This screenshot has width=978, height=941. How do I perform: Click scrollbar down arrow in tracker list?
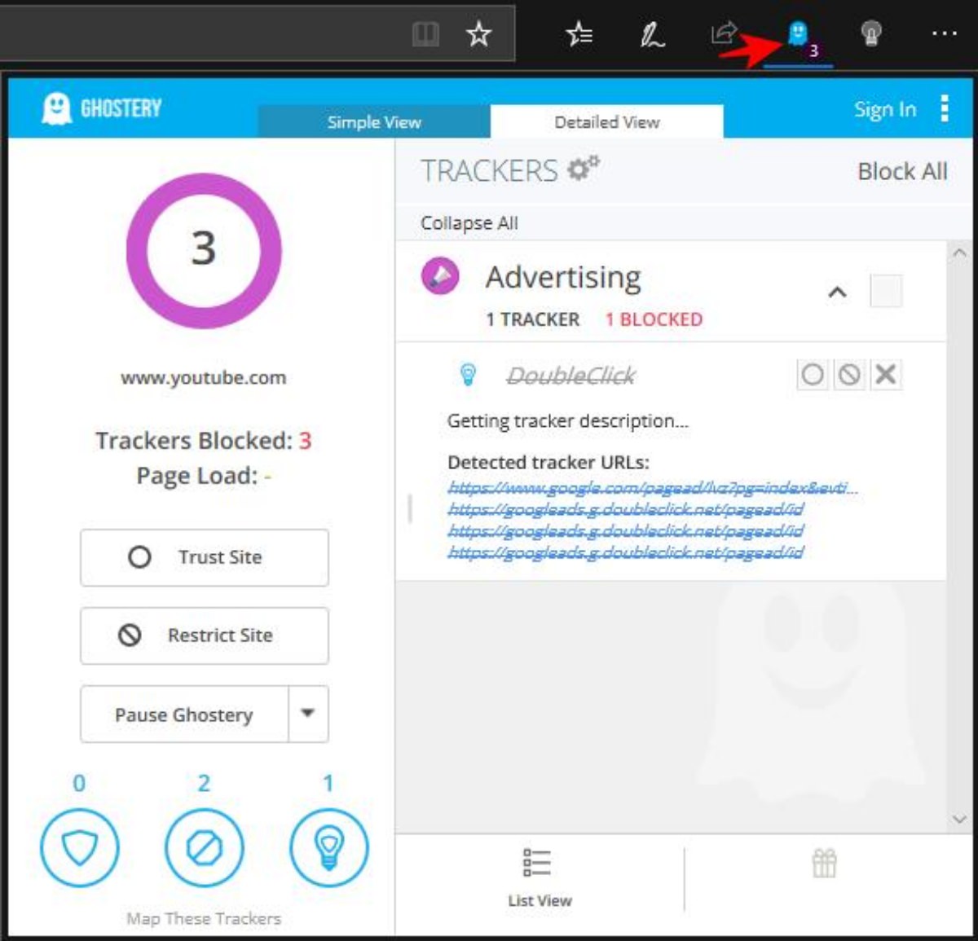pos(960,820)
